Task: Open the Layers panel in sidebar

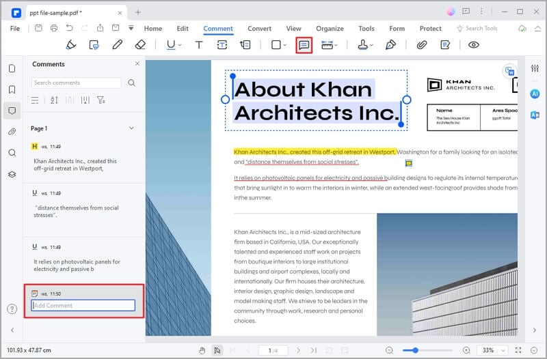Action: point(12,175)
